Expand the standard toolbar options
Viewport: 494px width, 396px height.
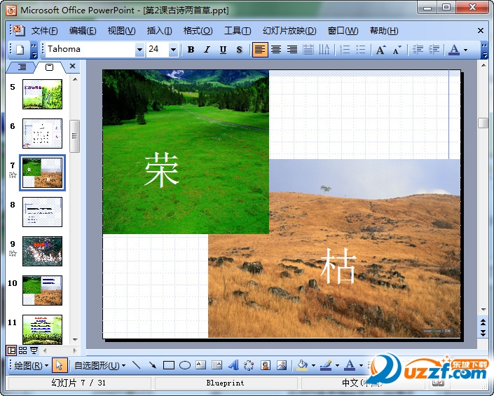coord(34,50)
